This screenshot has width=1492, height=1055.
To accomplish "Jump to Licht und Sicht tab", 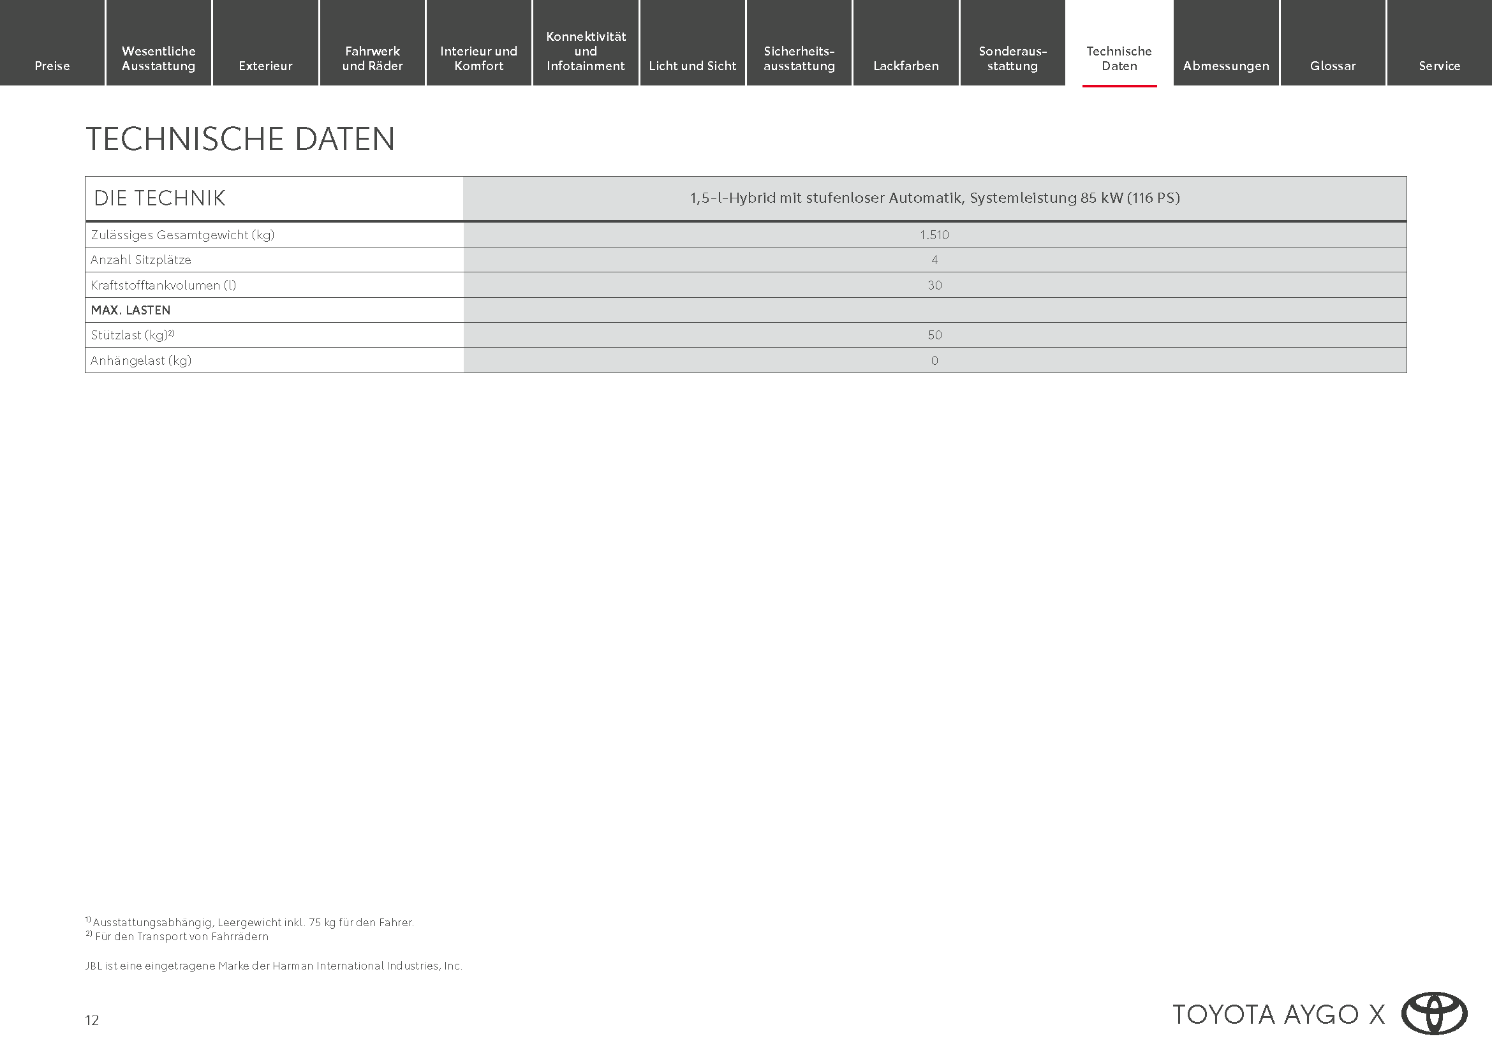I will click(x=692, y=65).
